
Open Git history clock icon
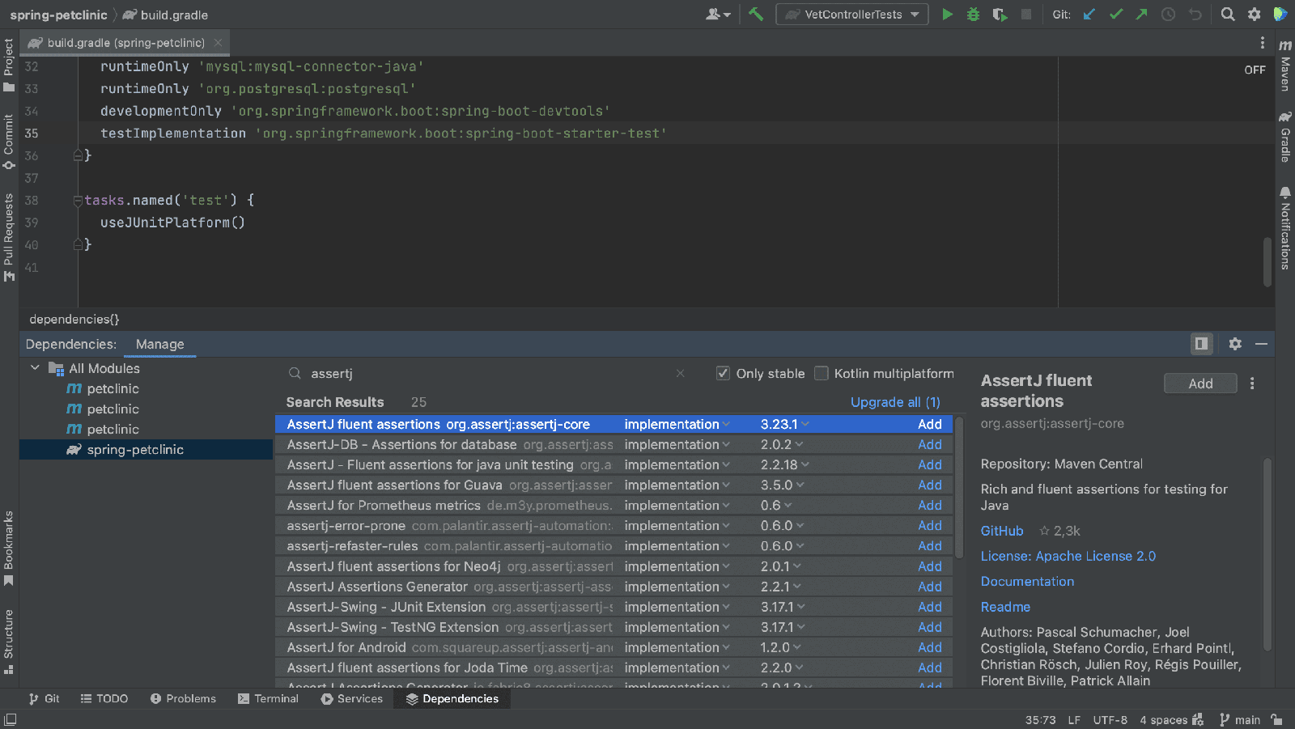tap(1168, 14)
